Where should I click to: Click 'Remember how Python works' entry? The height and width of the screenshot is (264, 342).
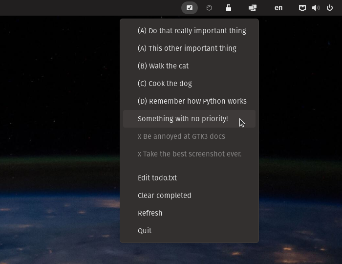coord(192,101)
